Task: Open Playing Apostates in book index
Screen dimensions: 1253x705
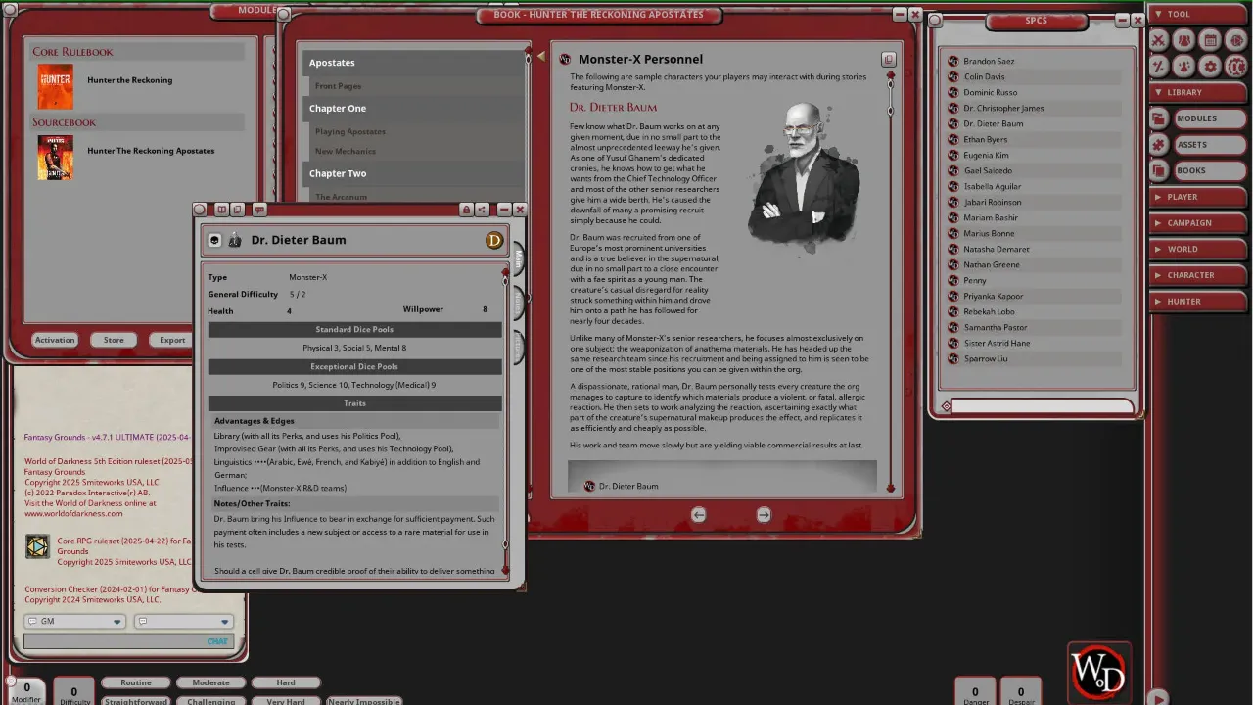Action: (x=350, y=131)
